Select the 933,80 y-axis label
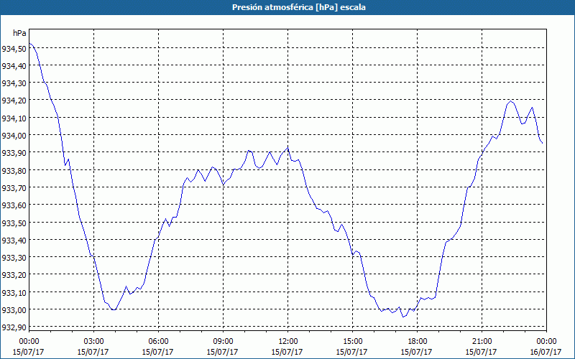The height and width of the screenshot is (359, 575). pyautogui.click(x=14, y=170)
